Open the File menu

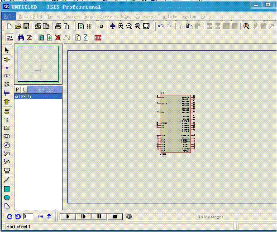[x=9, y=16]
